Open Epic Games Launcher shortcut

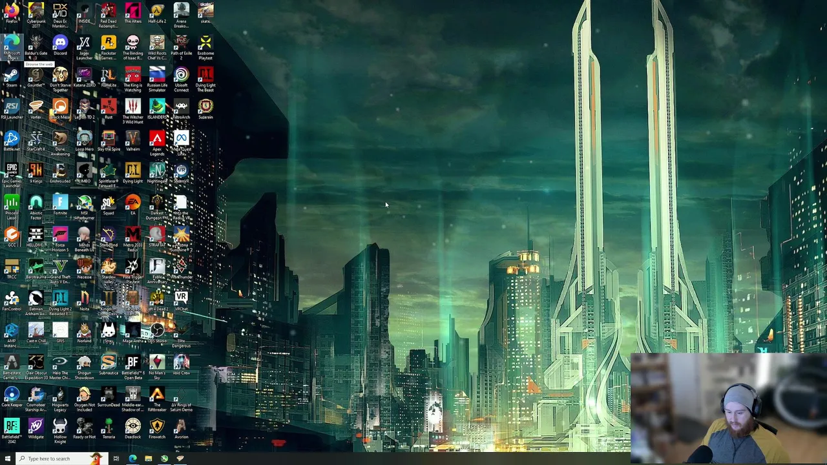tap(12, 176)
